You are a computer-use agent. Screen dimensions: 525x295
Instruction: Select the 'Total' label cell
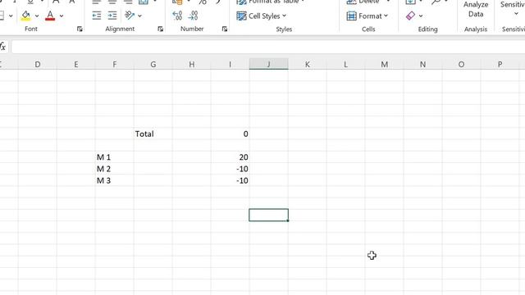coord(153,134)
